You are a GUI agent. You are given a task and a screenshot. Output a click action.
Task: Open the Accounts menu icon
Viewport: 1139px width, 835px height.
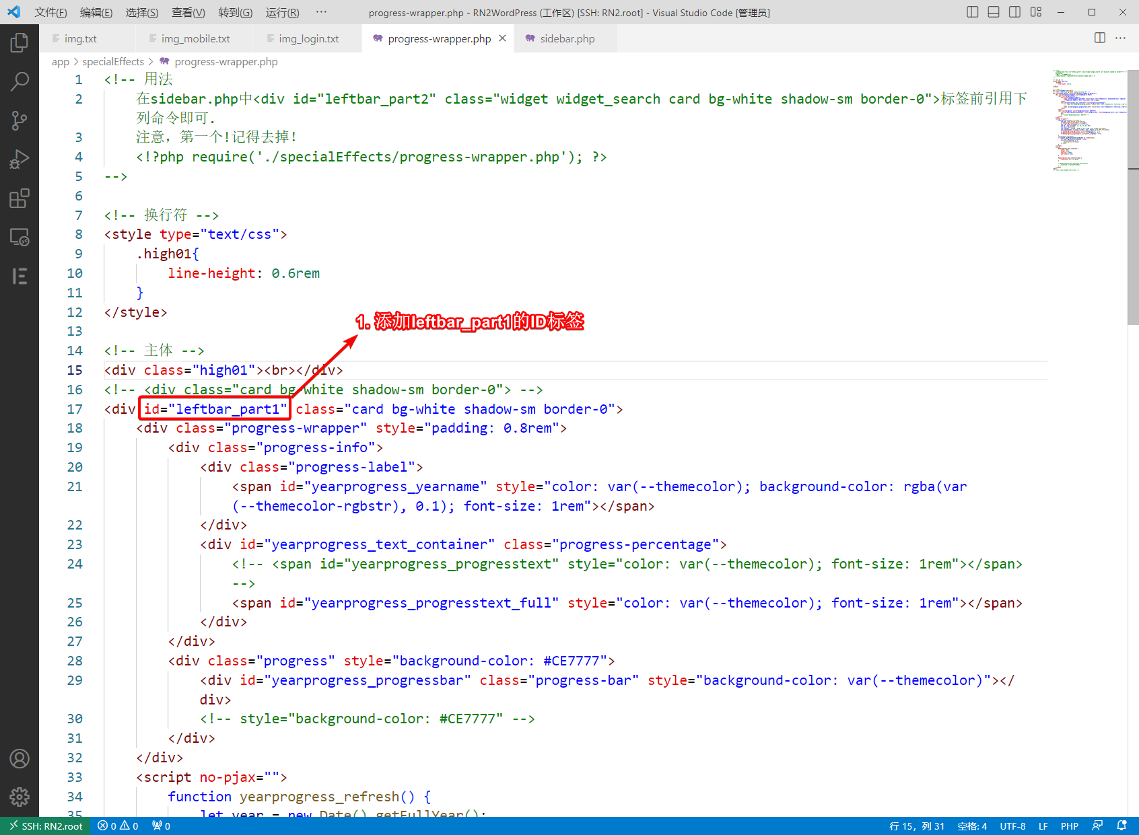[x=20, y=759]
